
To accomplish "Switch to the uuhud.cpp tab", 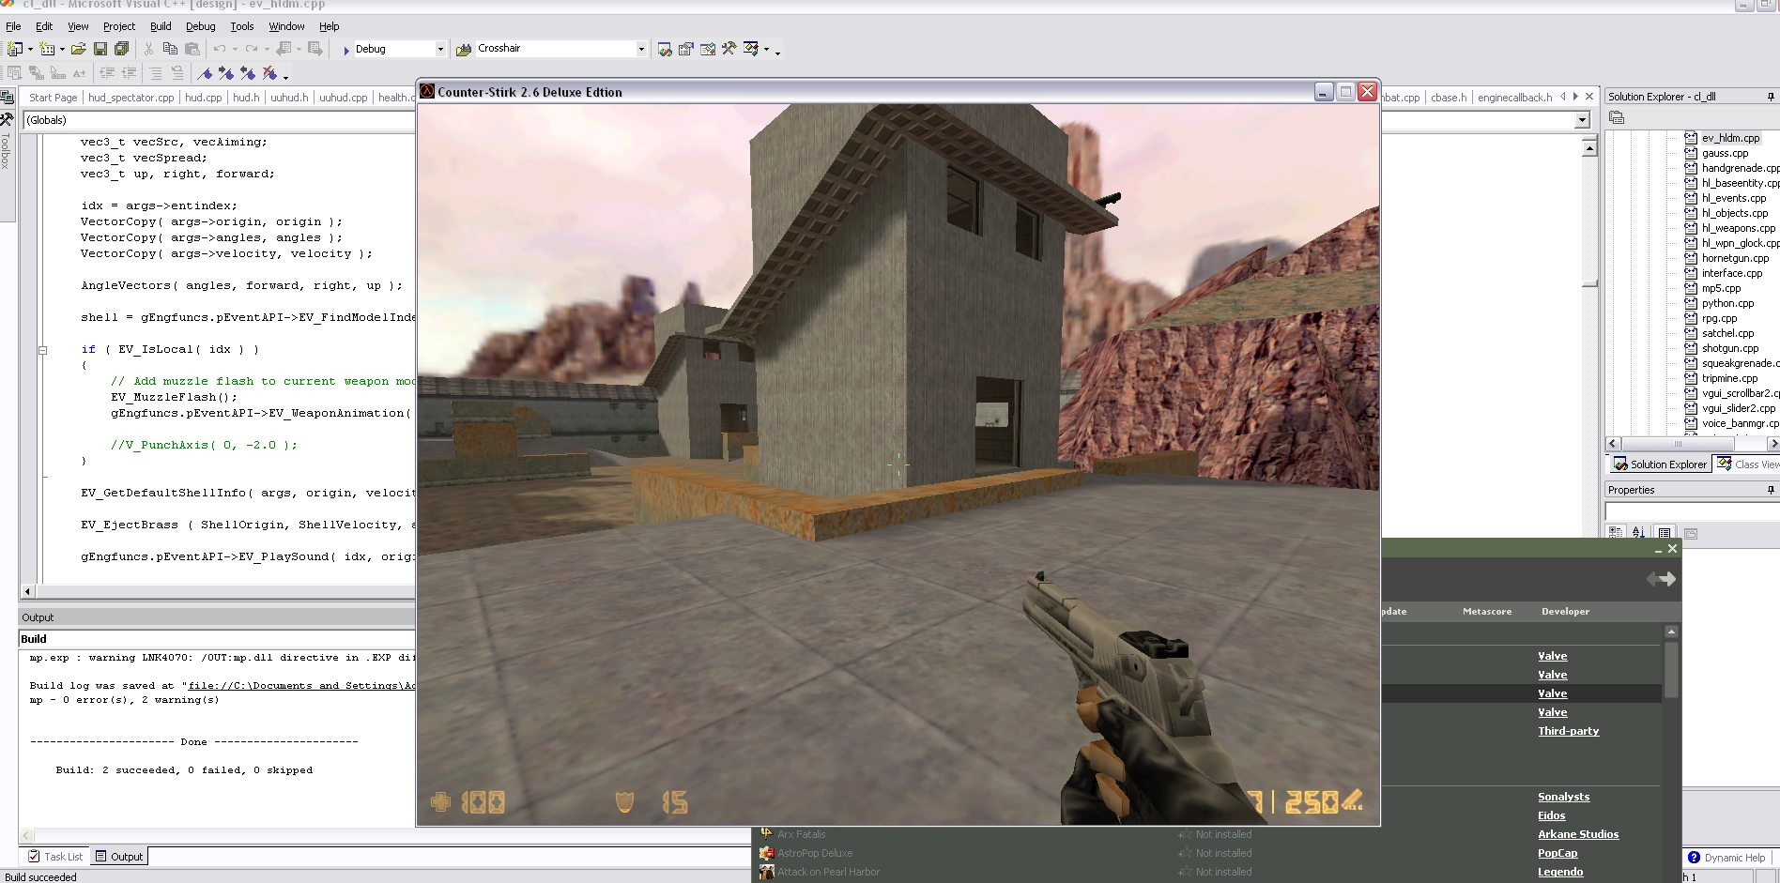I will point(343,98).
